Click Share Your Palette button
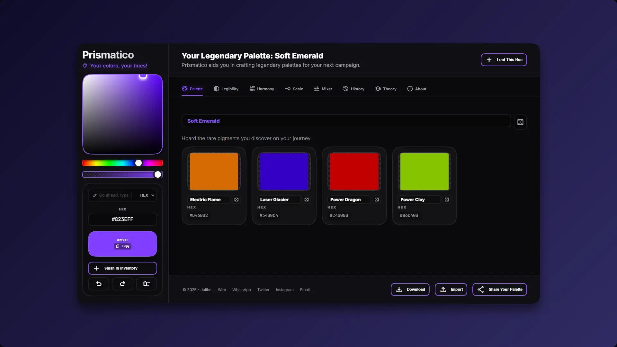This screenshot has width=617, height=347. [x=499, y=289]
